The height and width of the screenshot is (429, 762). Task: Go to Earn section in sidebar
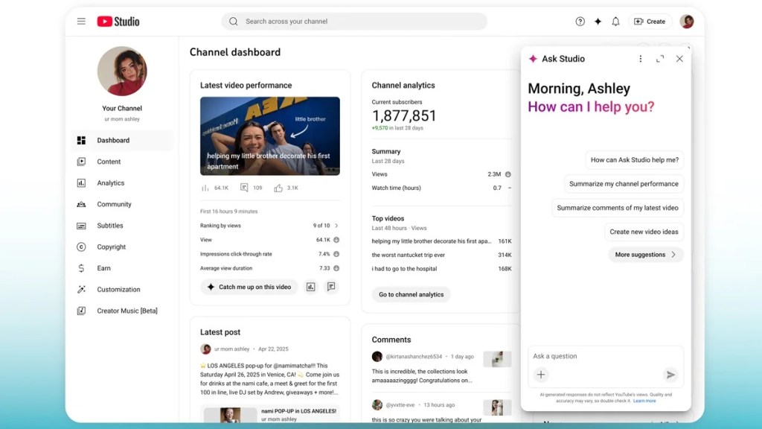point(103,268)
